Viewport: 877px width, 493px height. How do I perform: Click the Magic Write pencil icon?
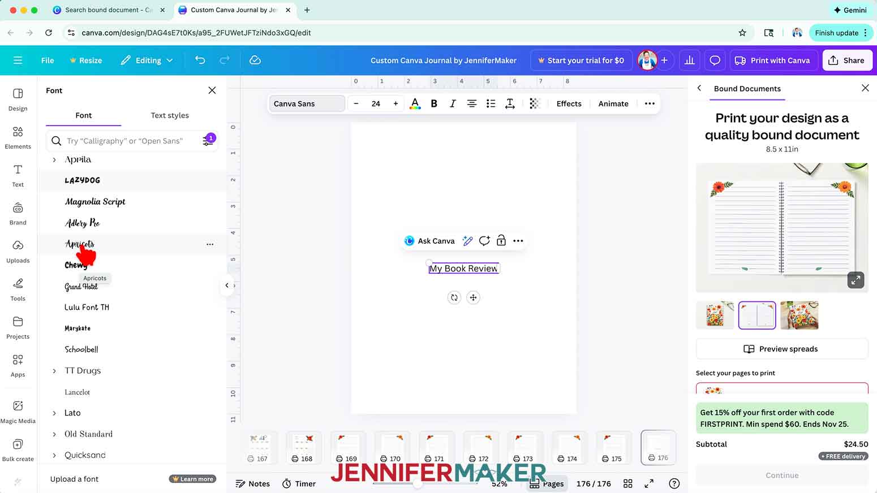[467, 241]
